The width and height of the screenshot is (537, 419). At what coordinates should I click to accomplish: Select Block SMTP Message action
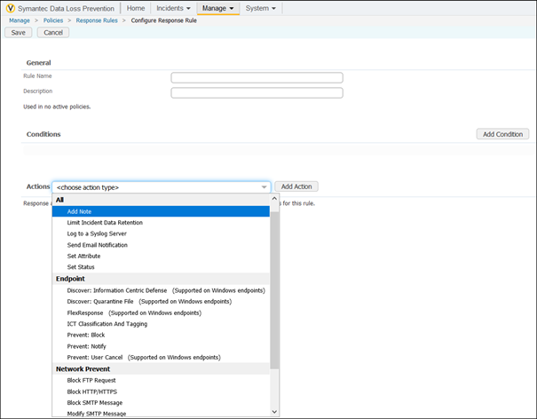click(161, 402)
